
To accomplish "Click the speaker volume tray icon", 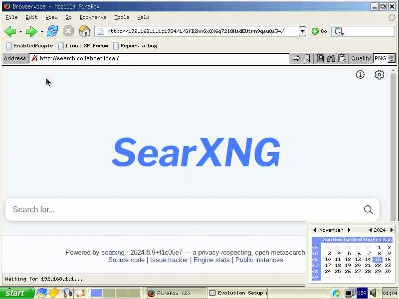I will pyautogui.click(x=374, y=293).
